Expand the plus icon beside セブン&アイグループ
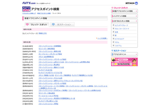 click(113, 25)
